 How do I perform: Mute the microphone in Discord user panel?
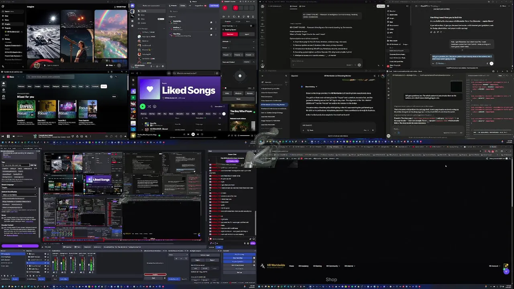tap(151, 66)
